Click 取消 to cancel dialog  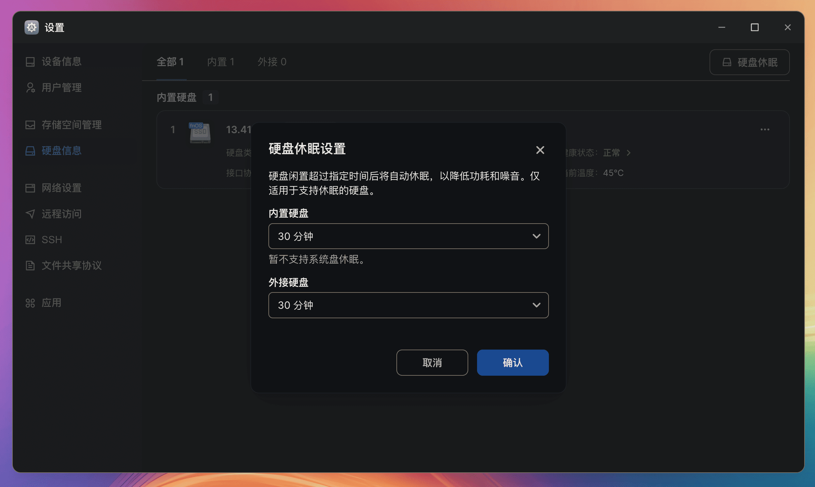(432, 363)
